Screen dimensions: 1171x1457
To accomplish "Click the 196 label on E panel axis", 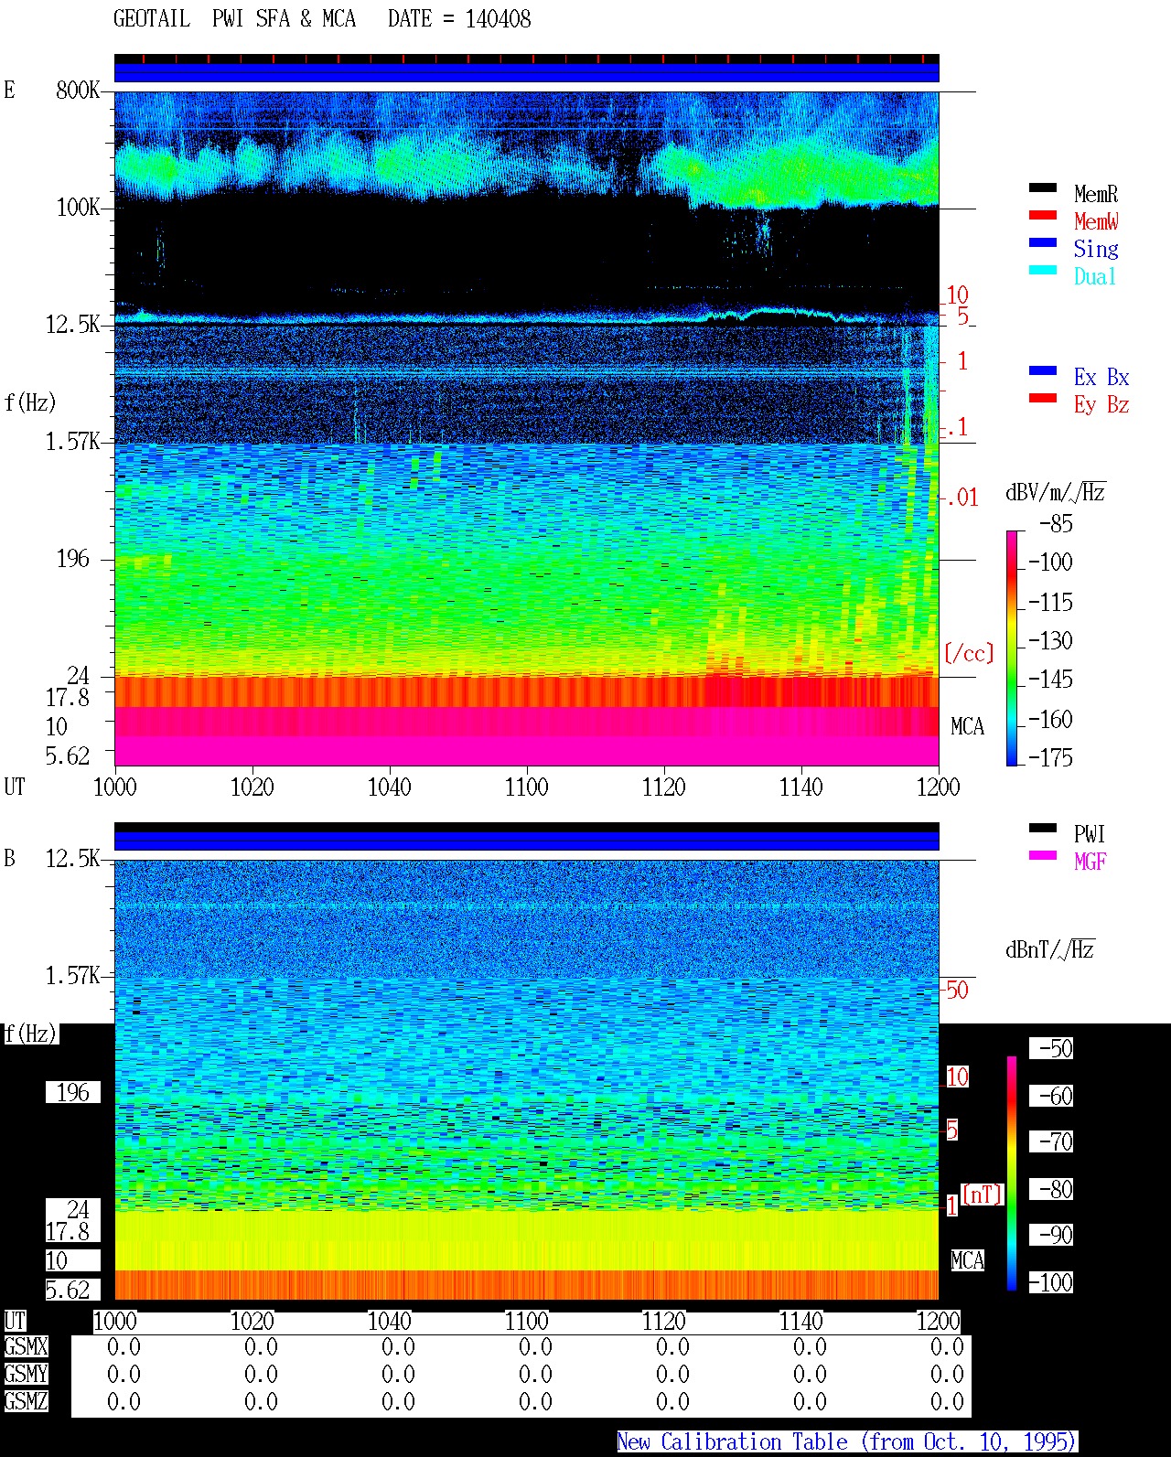I will (73, 559).
